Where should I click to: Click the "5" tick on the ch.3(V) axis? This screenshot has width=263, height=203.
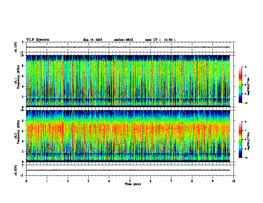(x=23, y=165)
